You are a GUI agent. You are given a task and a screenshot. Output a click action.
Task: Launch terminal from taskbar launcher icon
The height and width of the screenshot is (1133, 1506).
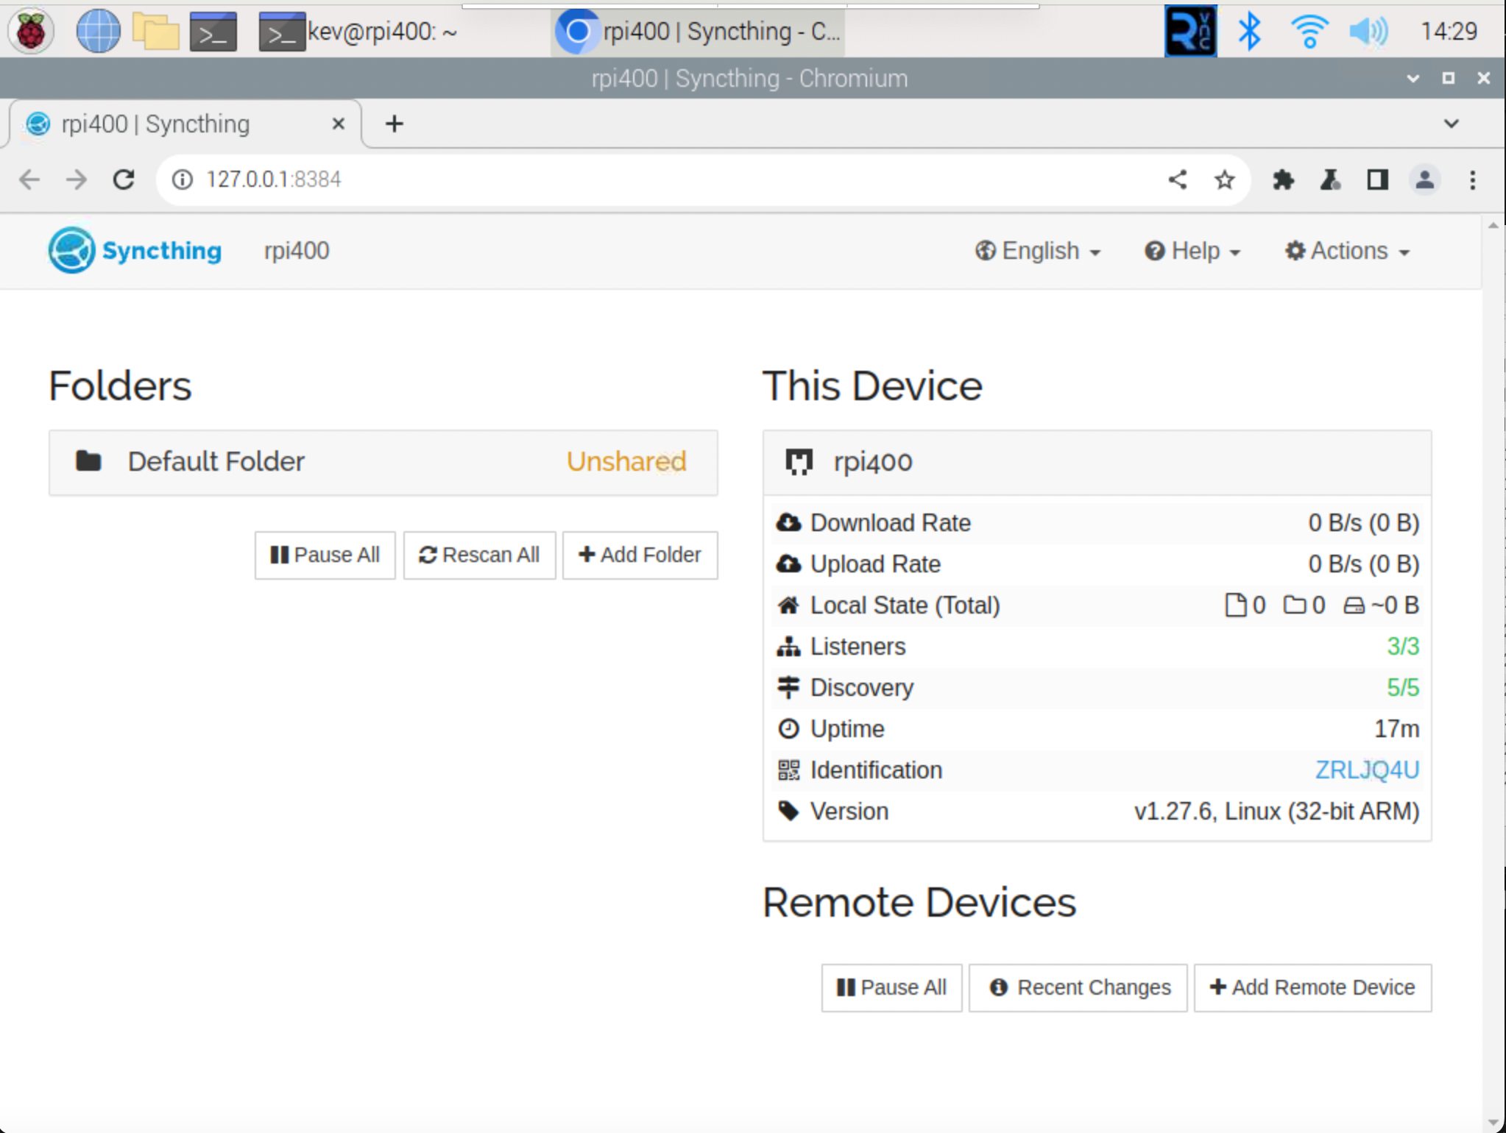pos(213,31)
